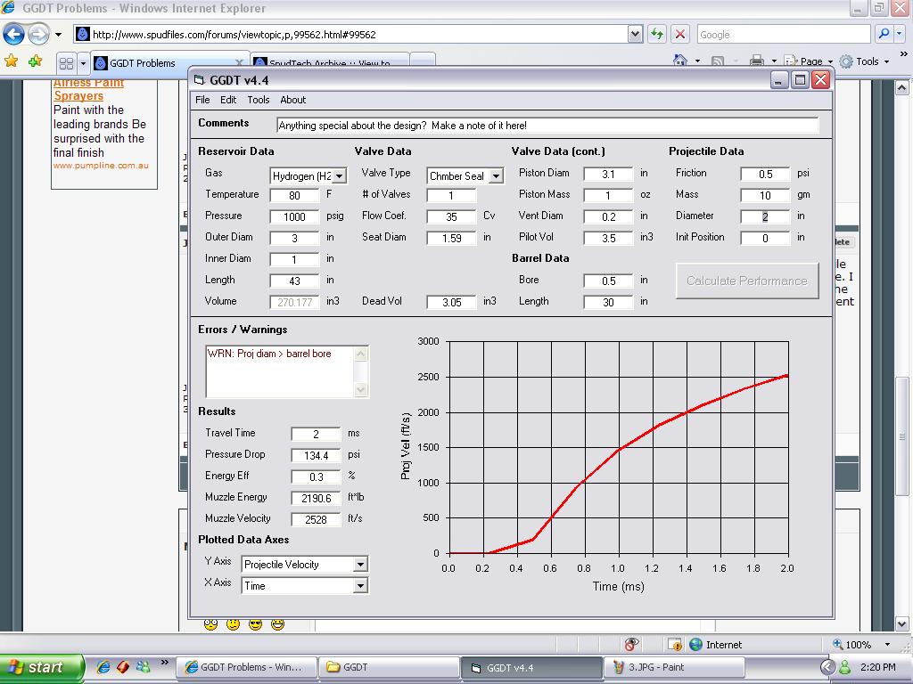Open the Gas type dropdown
Viewport: 913px width, 684px height.
(x=339, y=176)
